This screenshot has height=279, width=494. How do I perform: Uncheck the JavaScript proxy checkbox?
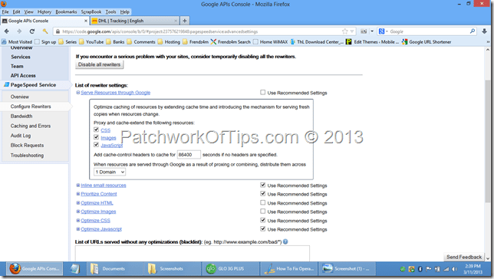(x=97, y=145)
